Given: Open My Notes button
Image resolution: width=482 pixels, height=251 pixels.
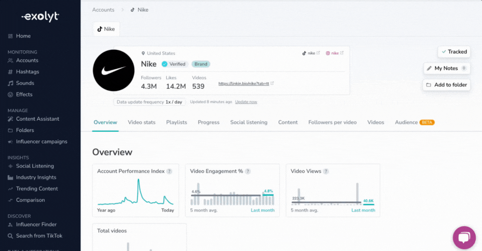Looking at the screenshot, I should click(447, 68).
